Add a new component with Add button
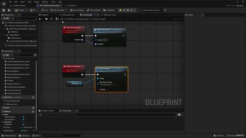 (6, 18)
